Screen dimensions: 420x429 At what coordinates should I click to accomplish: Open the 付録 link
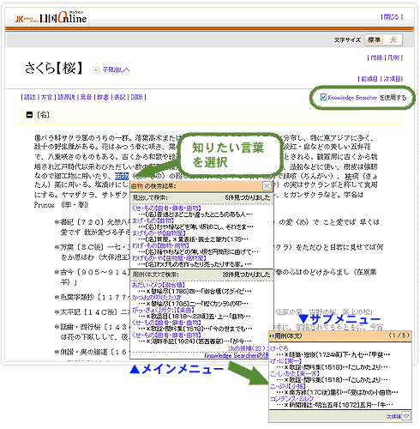point(376,57)
